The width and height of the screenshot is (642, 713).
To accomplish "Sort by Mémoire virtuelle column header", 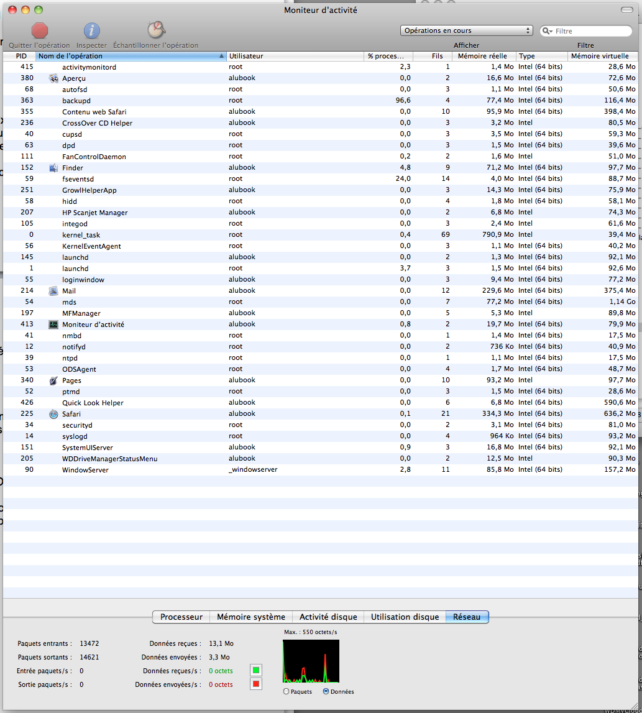I will point(603,56).
